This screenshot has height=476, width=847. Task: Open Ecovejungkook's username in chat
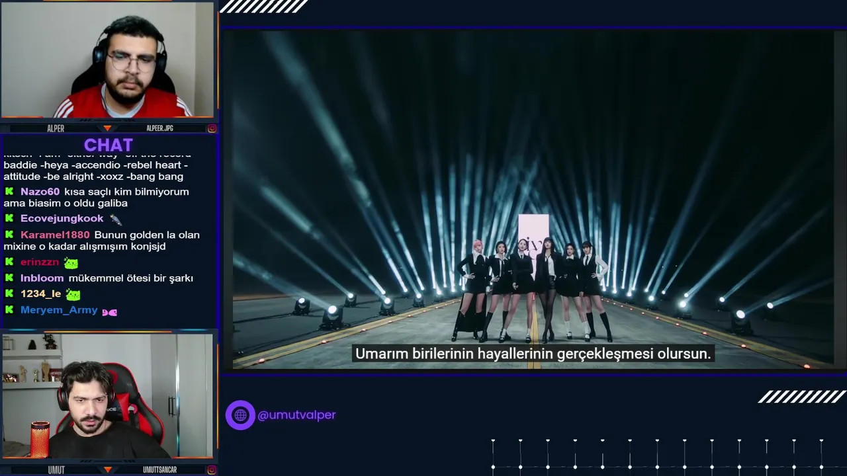[x=62, y=219]
